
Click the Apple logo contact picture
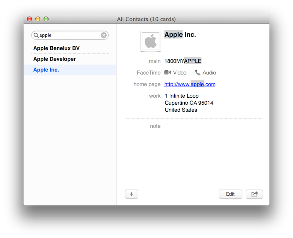click(x=151, y=41)
